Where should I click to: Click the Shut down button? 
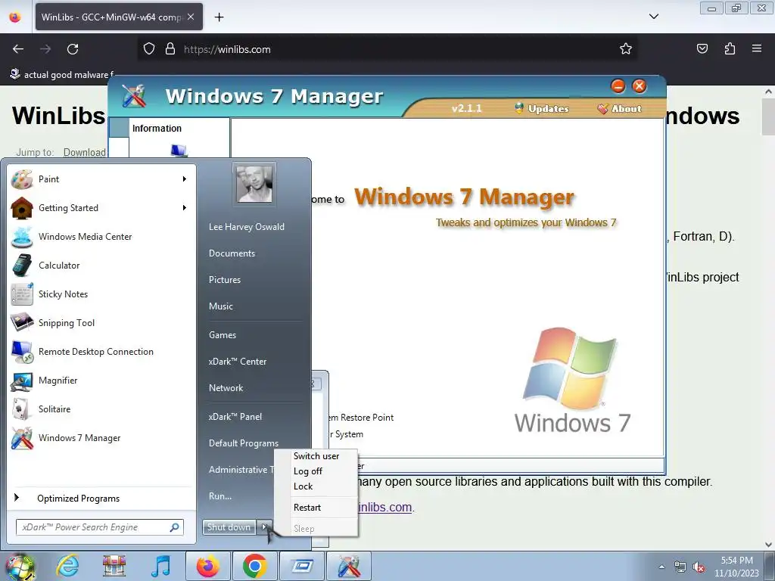[x=229, y=527]
